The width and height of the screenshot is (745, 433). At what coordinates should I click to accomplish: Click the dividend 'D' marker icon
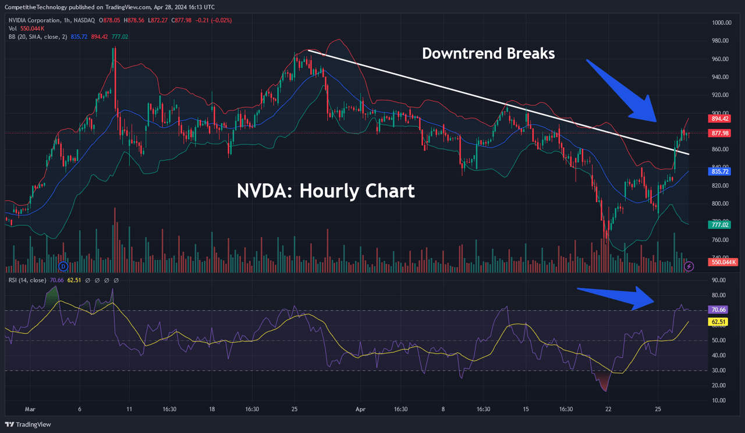click(x=63, y=266)
